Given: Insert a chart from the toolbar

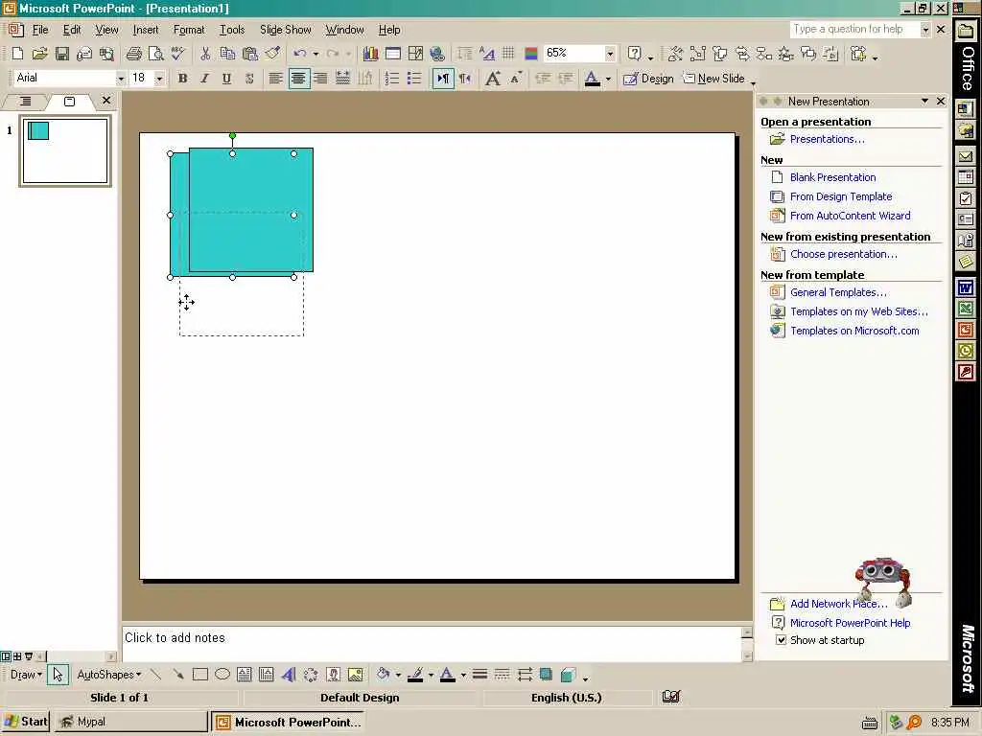Looking at the screenshot, I should pos(370,54).
